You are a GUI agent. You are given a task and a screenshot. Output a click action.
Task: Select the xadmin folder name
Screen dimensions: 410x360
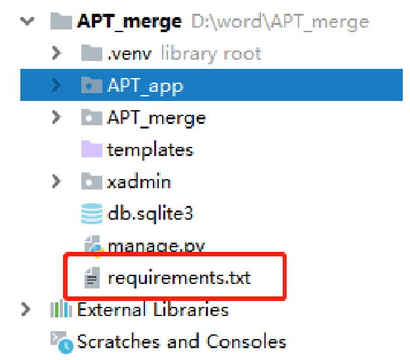(139, 181)
